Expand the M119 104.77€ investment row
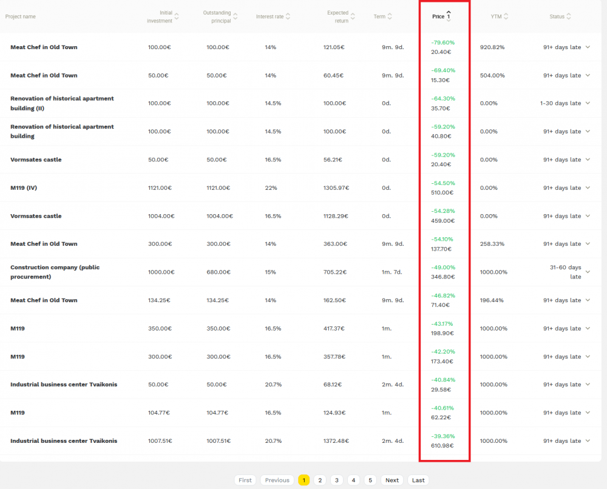The height and width of the screenshot is (489, 607). coord(588,413)
